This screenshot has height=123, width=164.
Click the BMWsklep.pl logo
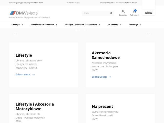[x=24, y=13]
